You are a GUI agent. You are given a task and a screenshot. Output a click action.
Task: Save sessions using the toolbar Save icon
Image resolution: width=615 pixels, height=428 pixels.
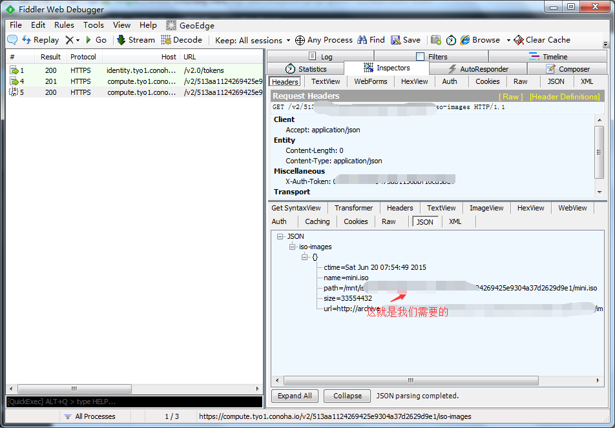[406, 40]
